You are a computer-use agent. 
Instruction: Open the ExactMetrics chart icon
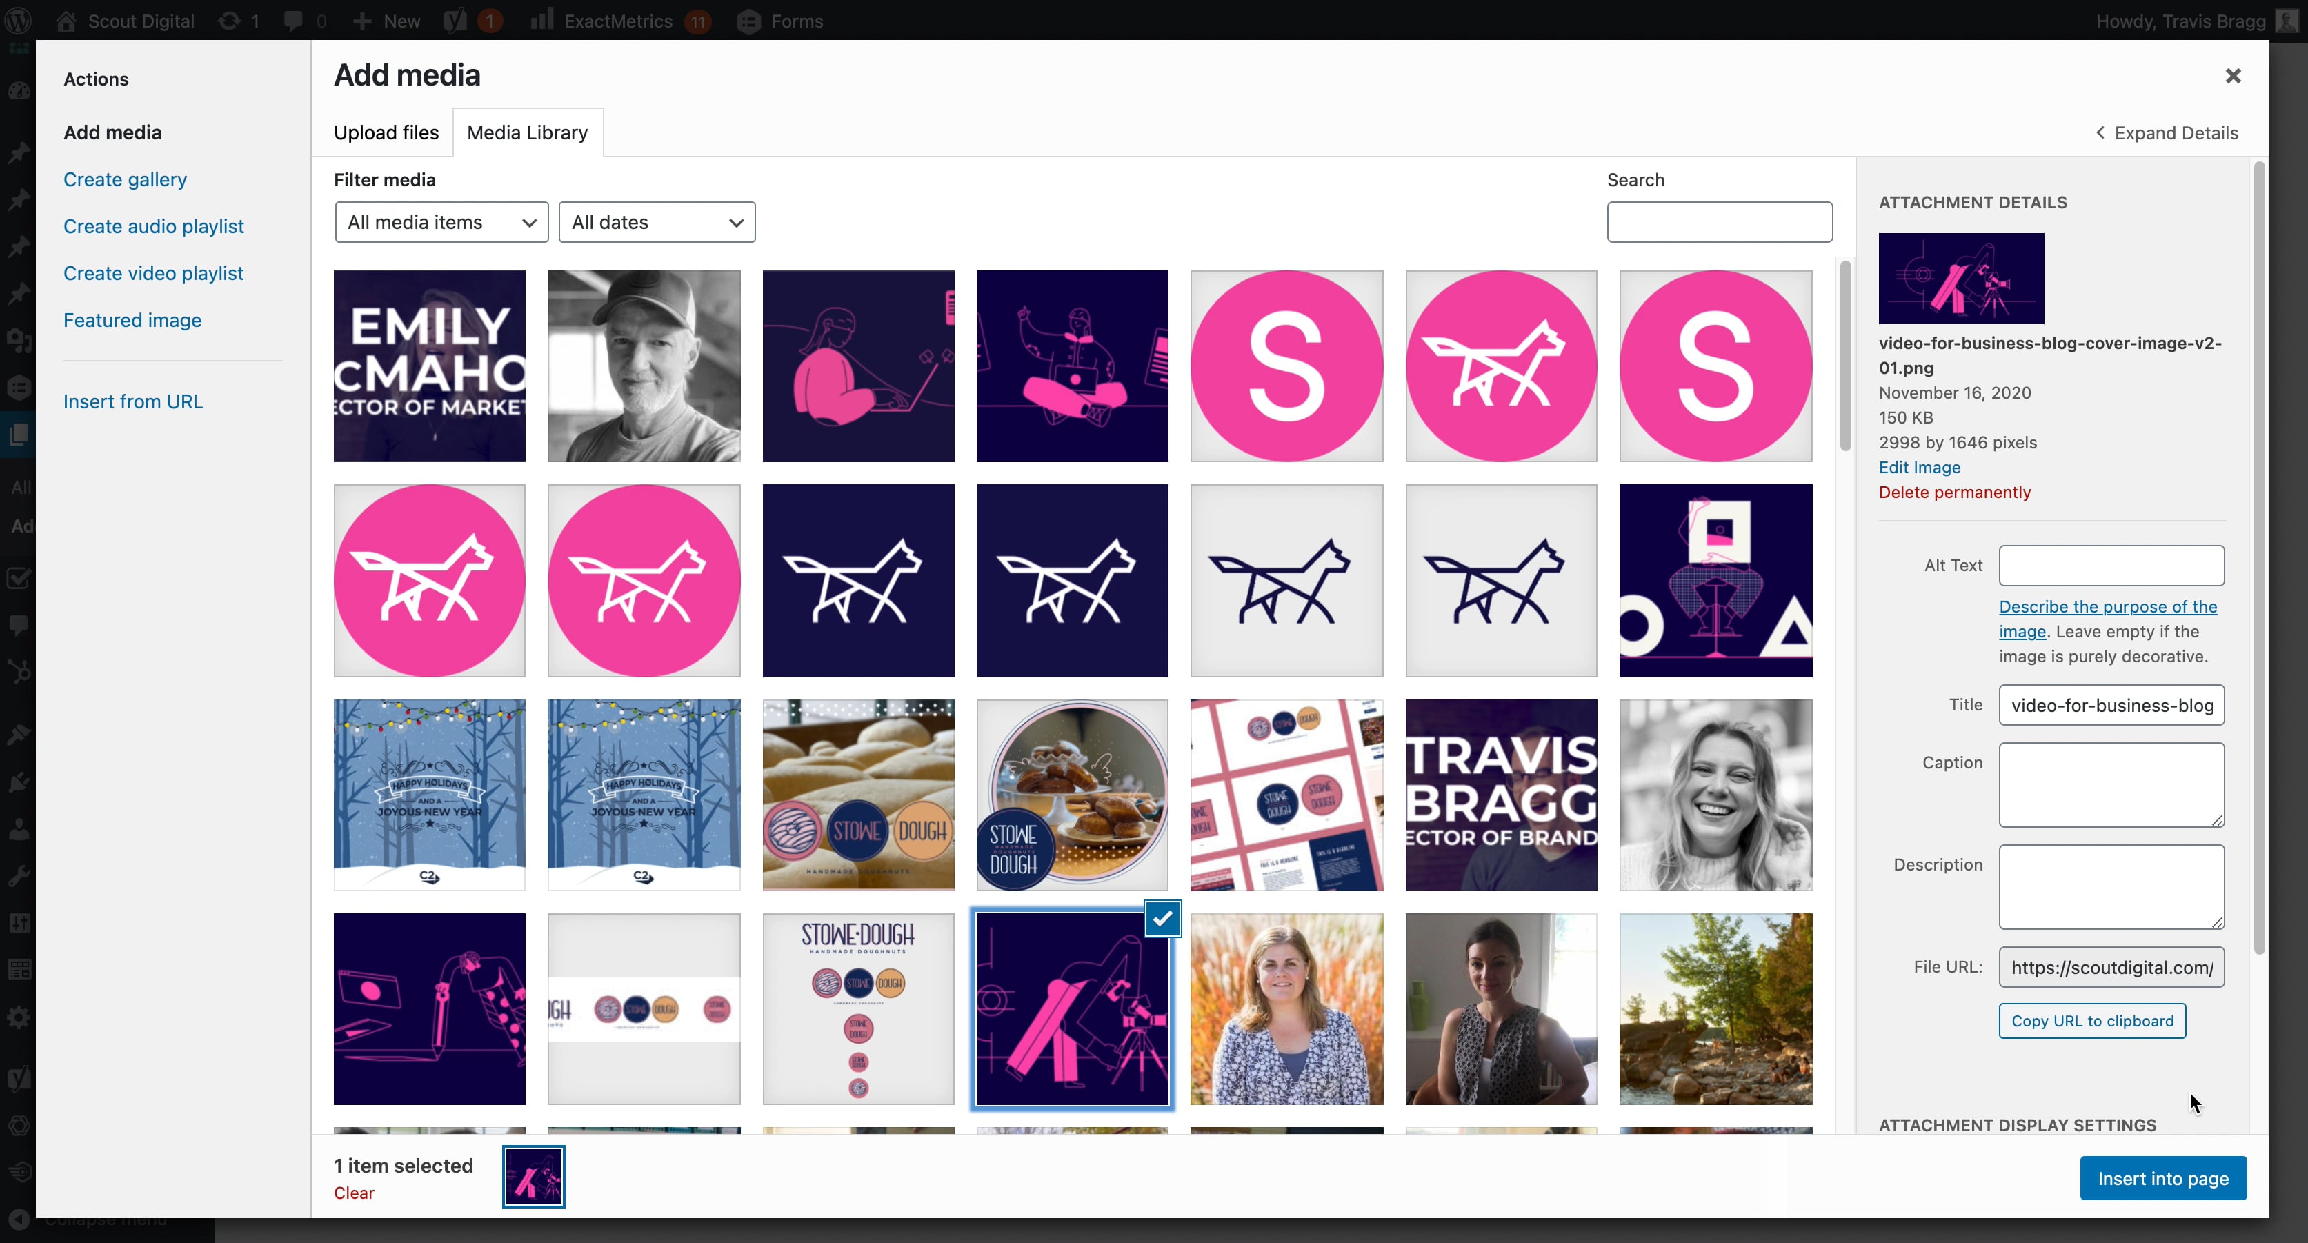click(x=541, y=21)
